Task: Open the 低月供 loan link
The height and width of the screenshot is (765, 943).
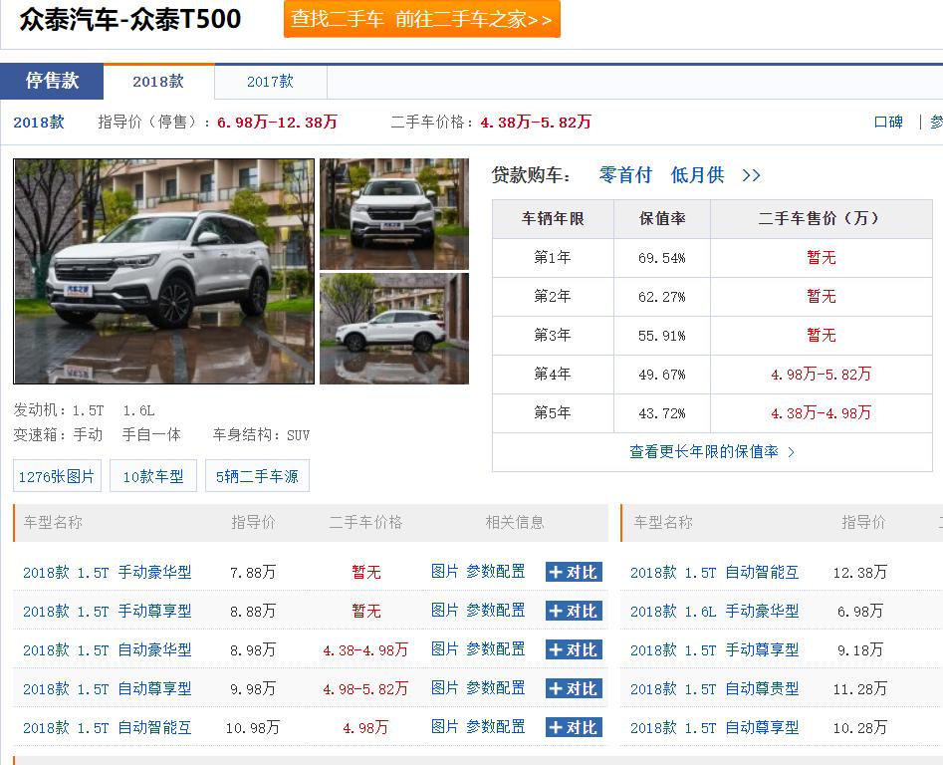Action: 700,175
